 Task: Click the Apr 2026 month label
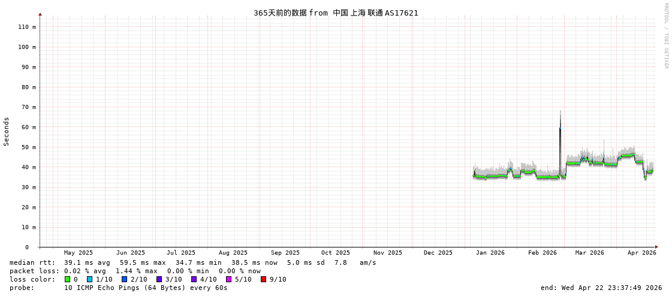coord(641,253)
